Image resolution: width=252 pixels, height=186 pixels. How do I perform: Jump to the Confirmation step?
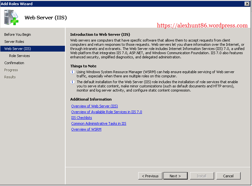pyautogui.click(x=14, y=63)
